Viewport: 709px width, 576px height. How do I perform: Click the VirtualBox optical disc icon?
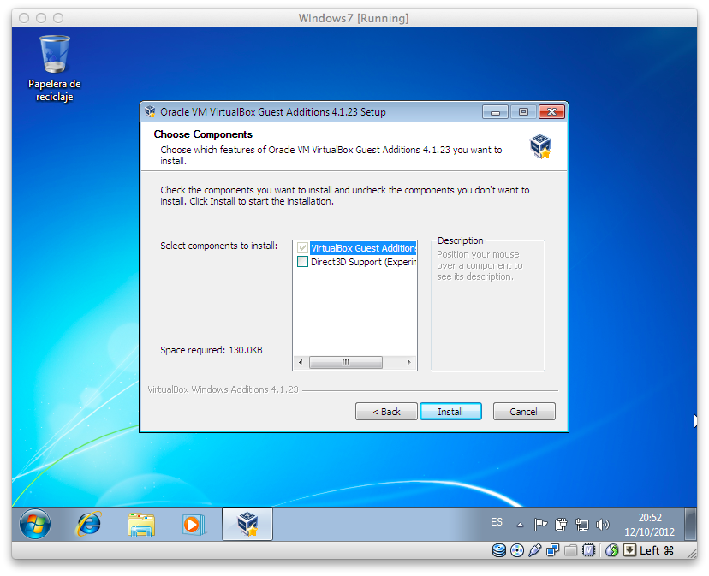(x=517, y=550)
